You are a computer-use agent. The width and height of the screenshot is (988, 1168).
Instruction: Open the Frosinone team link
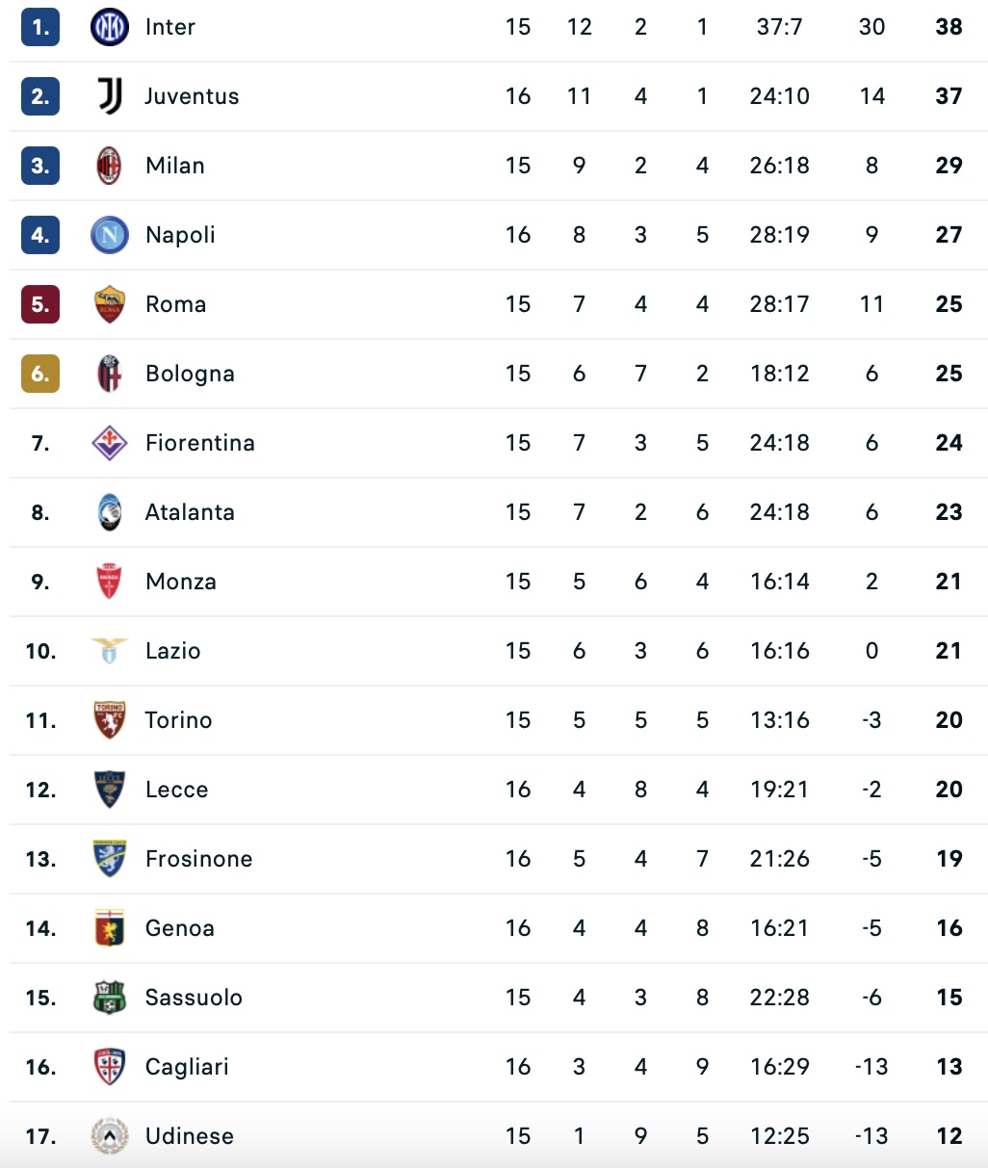198,859
